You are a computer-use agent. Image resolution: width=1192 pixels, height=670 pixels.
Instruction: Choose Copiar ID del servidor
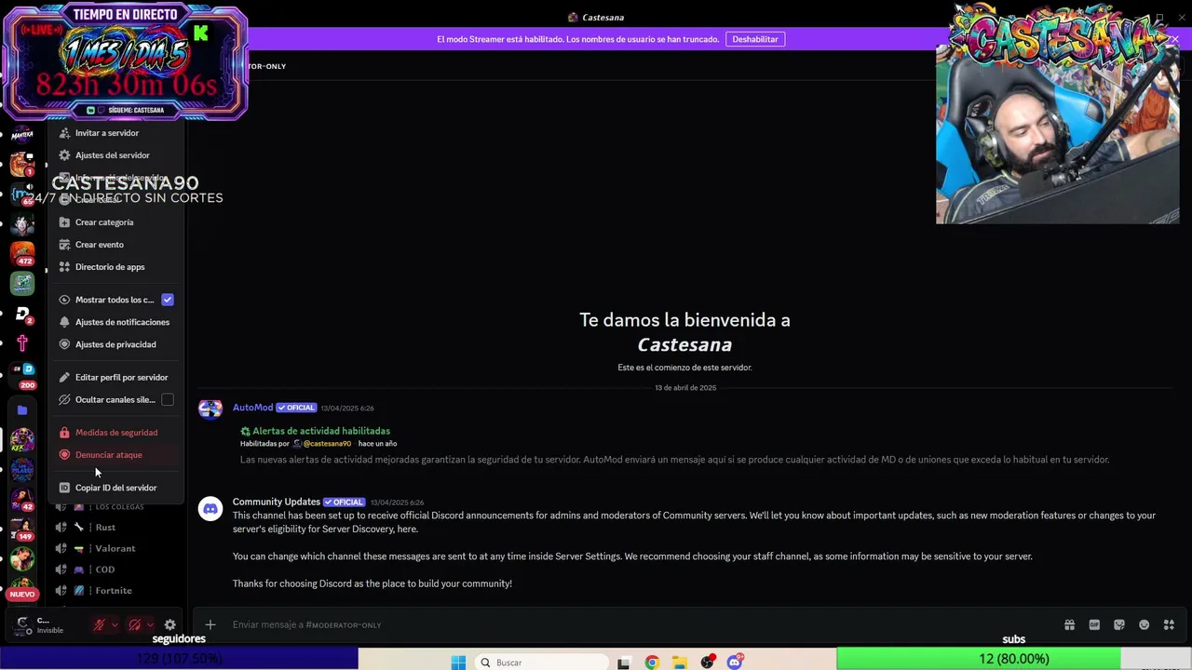[x=116, y=488]
